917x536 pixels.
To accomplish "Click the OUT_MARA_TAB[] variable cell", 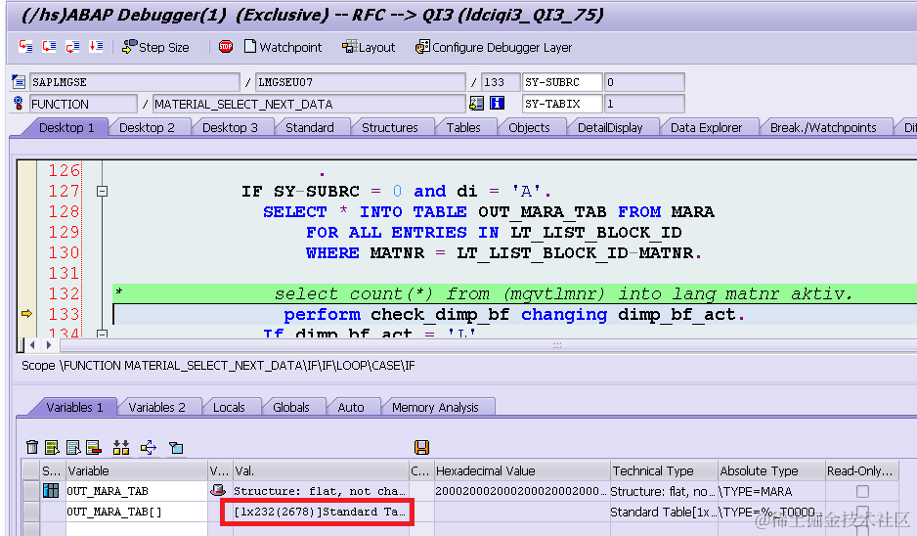I will 136,512.
